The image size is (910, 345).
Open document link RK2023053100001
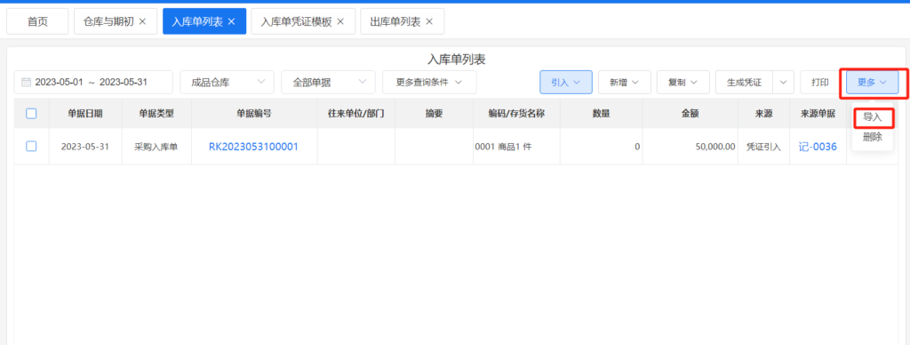tap(253, 147)
